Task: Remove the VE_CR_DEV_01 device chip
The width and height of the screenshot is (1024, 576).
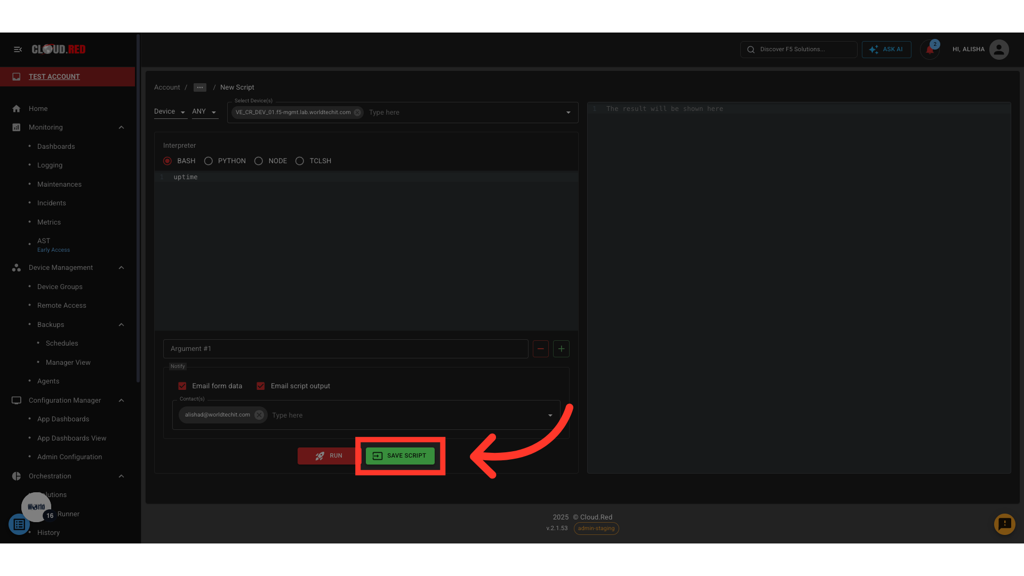Action: pyautogui.click(x=357, y=113)
